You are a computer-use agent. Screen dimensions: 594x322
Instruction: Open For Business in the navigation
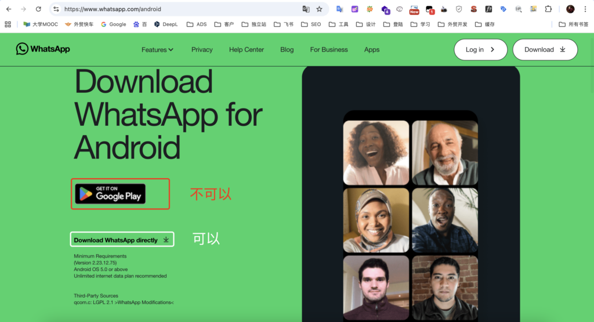(x=329, y=50)
